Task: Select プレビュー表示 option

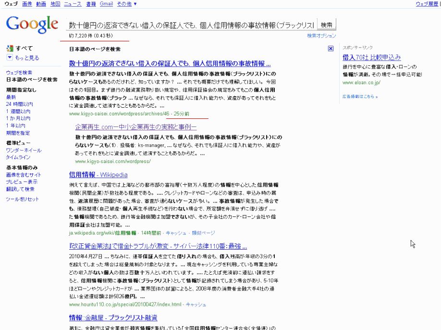Action: click(x=22, y=182)
